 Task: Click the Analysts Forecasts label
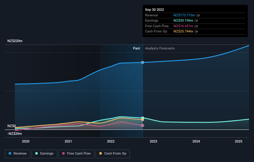tap(160, 48)
